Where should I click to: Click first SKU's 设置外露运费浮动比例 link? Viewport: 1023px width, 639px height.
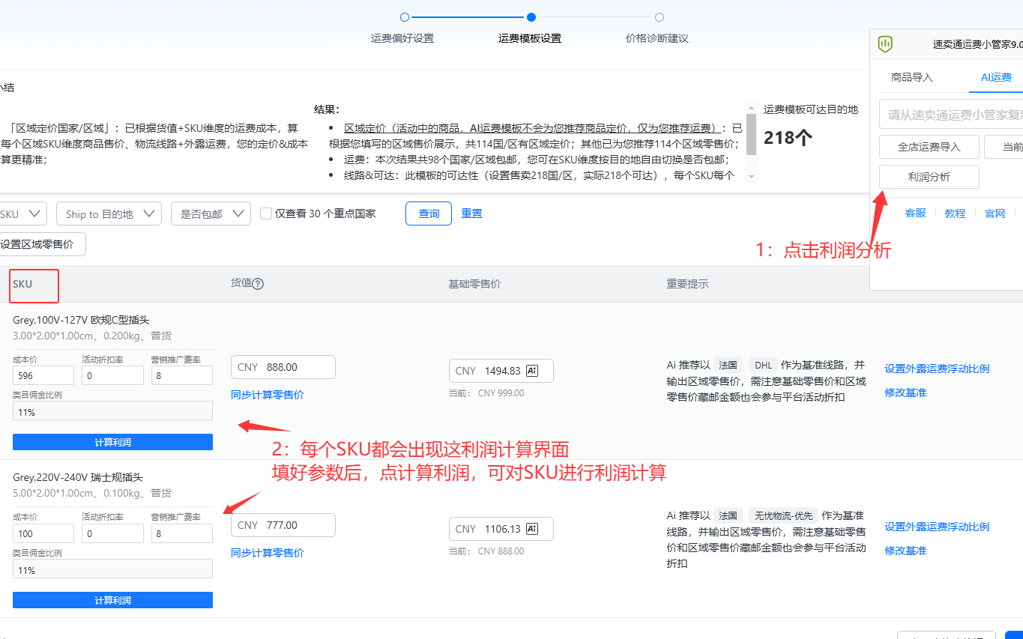click(x=937, y=369)
